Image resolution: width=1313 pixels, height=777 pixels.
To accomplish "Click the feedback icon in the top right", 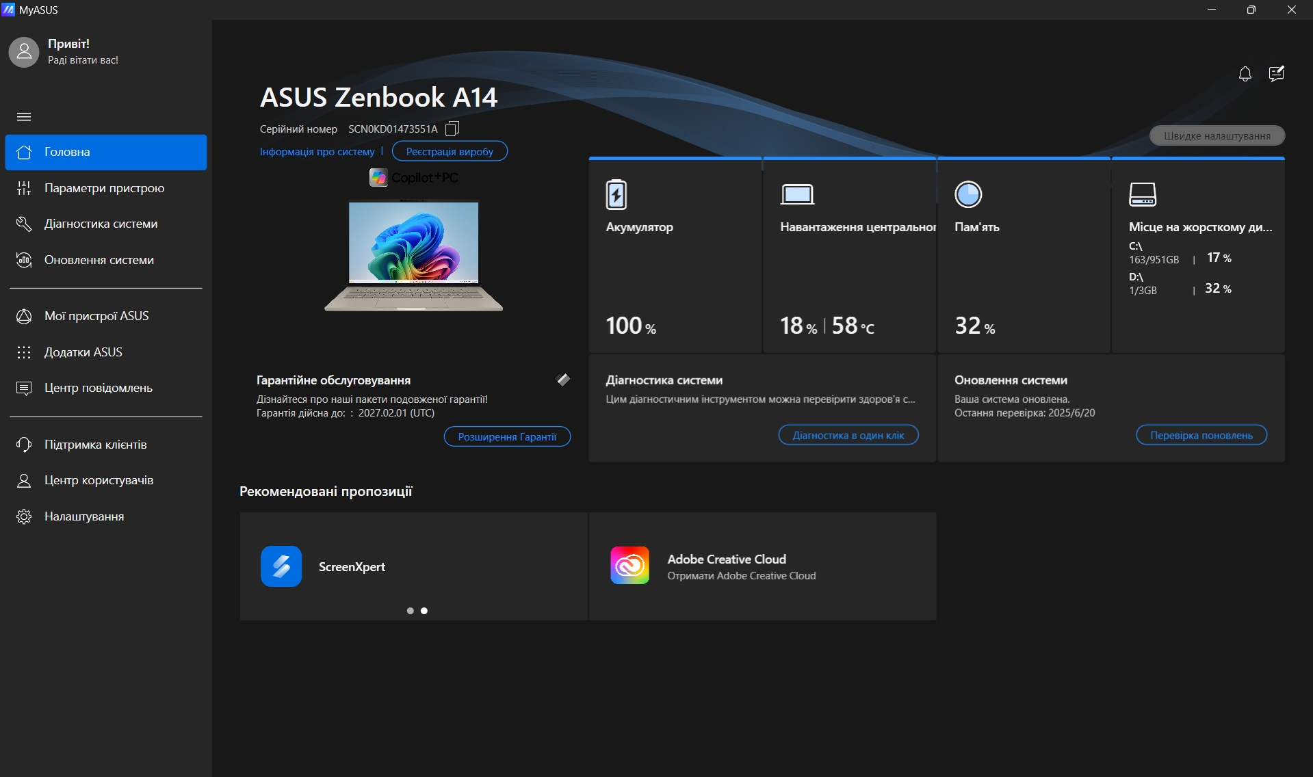I will point(1276,74).
